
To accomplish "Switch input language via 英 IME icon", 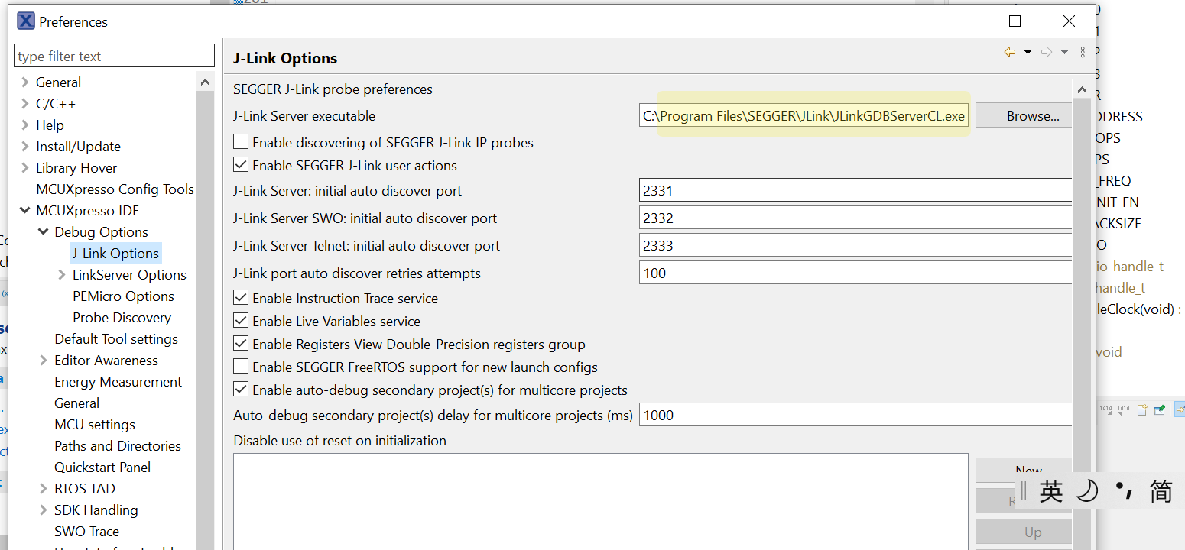I will coord(1050,491).
